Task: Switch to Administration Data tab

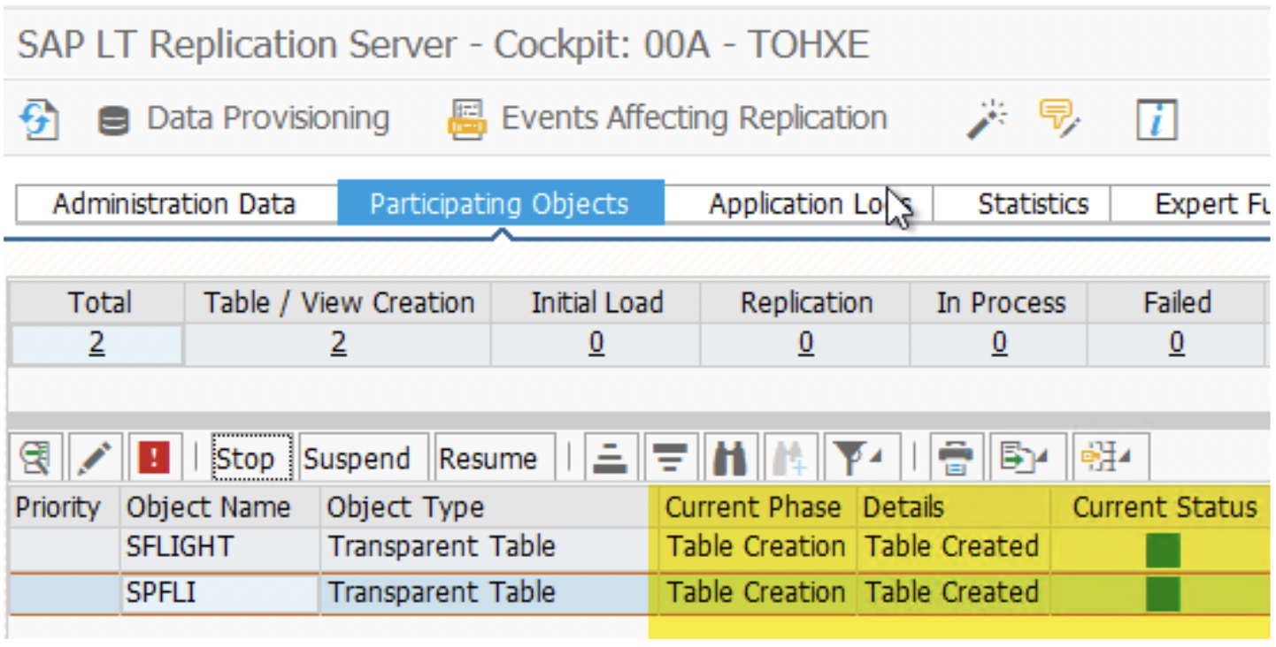Action: pyautogui.click(x=174, y=204)
